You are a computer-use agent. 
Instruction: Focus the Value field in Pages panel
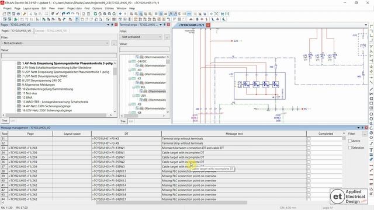(59, 55)
